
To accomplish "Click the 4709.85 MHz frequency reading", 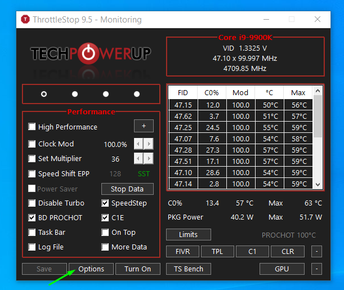I will pyautogui.click(x=245, y=69).
